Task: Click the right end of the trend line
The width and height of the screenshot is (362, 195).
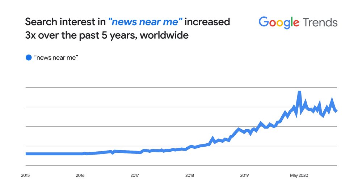Action: [x=336, y=111]
